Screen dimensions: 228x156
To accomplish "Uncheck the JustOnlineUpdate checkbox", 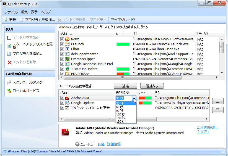I will coord(62,69).
